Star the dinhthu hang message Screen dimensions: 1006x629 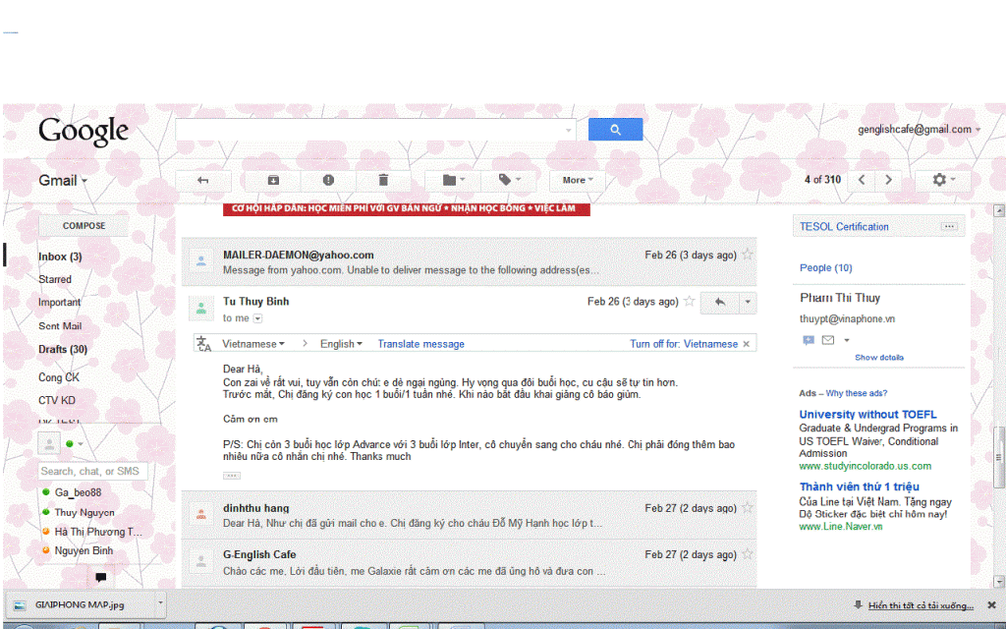coord(748,508)
